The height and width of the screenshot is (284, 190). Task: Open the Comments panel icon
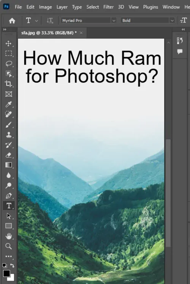(180, 52)
